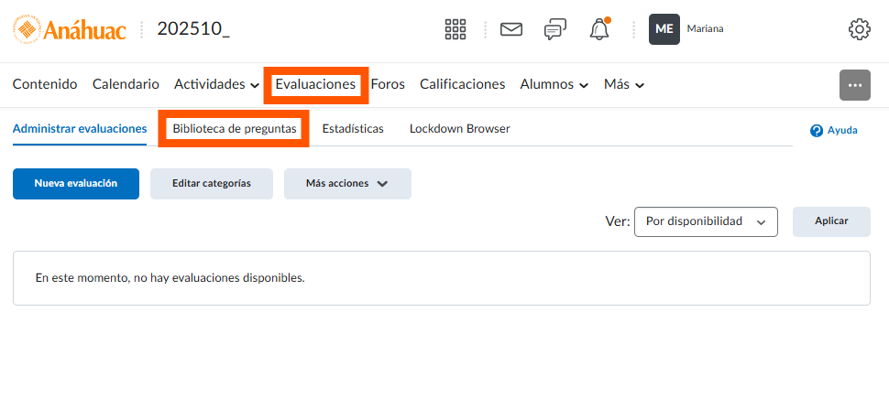Screen dimensions: 889x398
Task: Open the subscription alerts chat icon
Action: (x=554, y=29)
